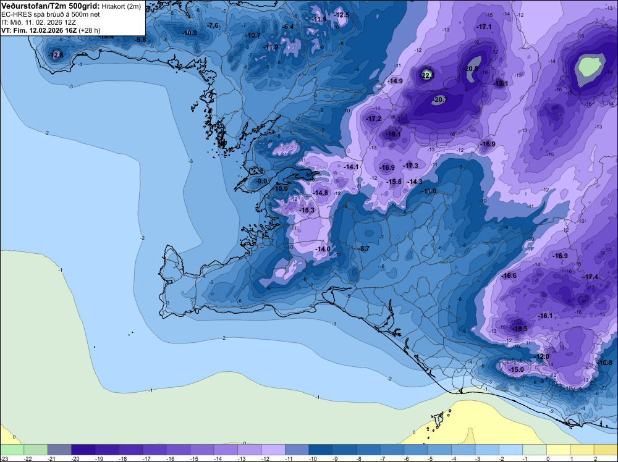Select the -10.9 temperature value

pos(190,33)
